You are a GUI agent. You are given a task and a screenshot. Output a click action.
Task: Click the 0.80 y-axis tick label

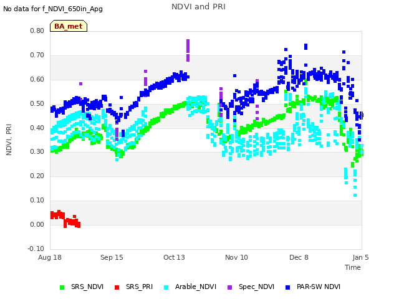tap(37, 31)
